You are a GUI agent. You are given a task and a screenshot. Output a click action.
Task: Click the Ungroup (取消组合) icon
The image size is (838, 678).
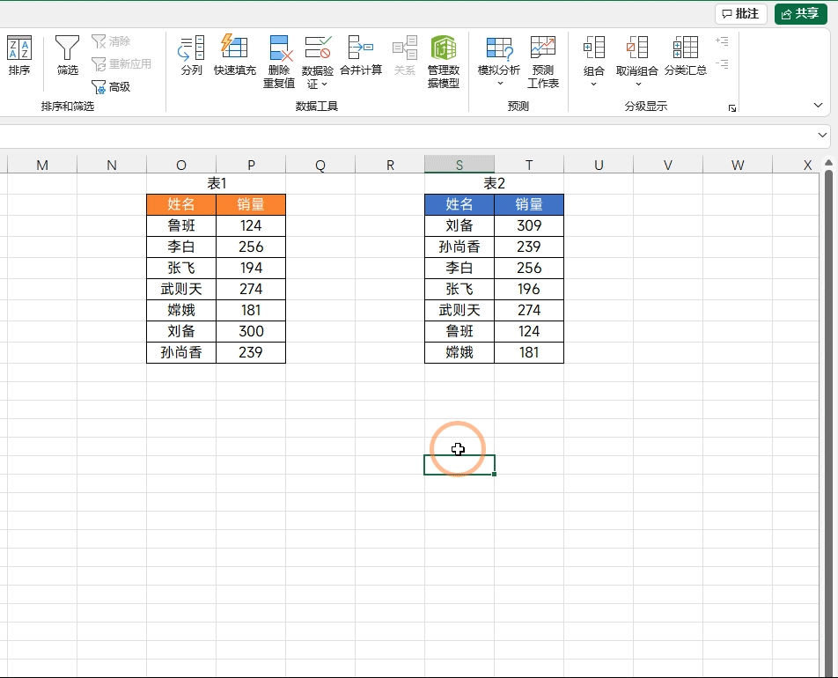click(x=637, y=48)
